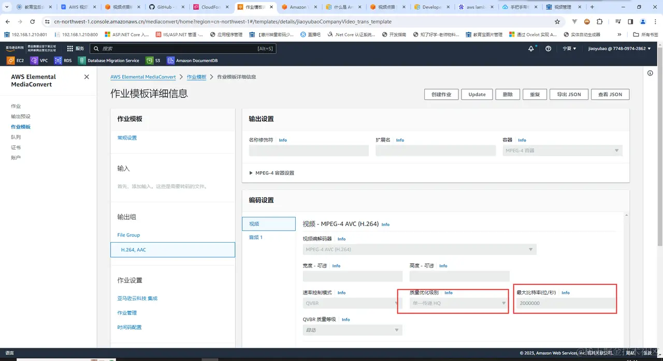663x361 pixels.
Task: Open the 所有书签 bookmarks folder
Action: point(646,35)
